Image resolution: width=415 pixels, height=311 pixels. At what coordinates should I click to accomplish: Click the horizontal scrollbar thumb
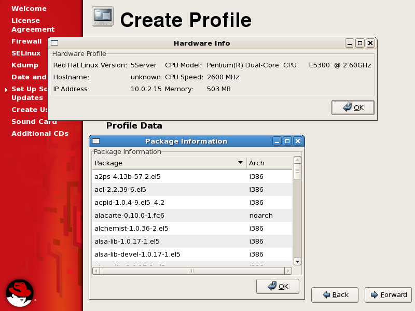pos(192,271)
